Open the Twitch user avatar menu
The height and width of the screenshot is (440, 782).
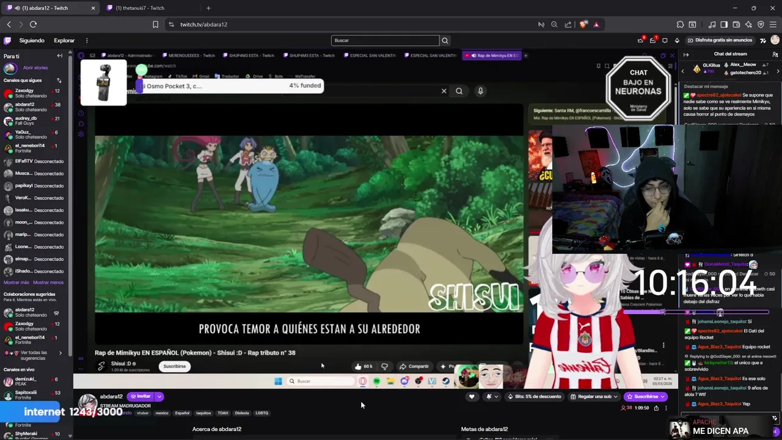pyautogui.click(x=775, y=40)
